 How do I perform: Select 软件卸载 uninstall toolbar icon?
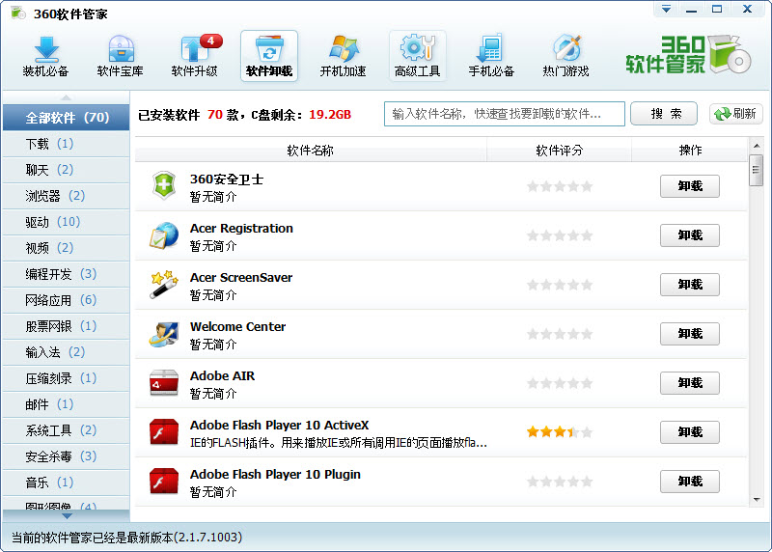(x=269, y=56)
